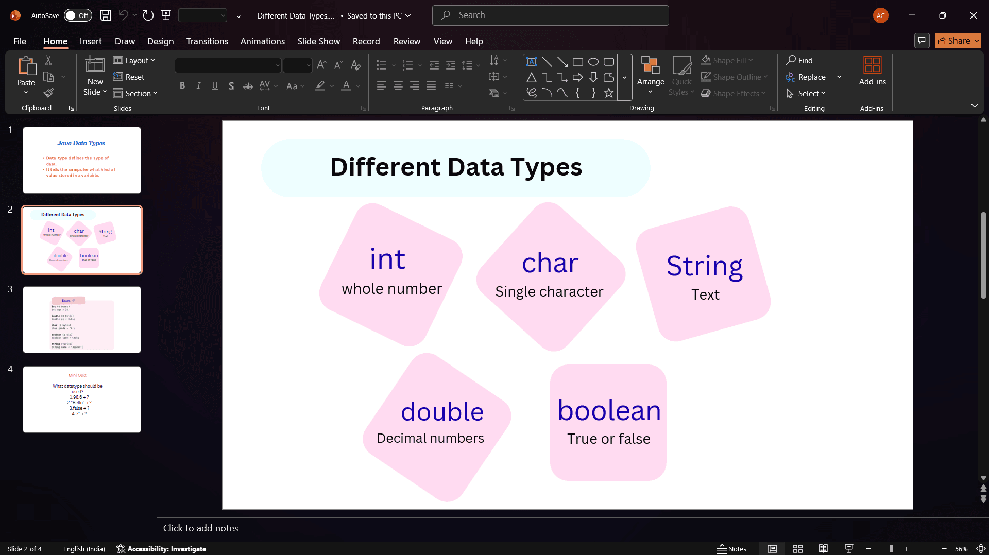Increase list indent level icon
Screen dimensions: 989x556
pos(450,65)
